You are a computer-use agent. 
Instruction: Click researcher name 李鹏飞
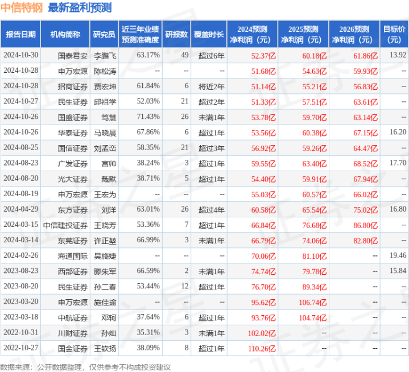pyautogui.click(x=105, y=56)
